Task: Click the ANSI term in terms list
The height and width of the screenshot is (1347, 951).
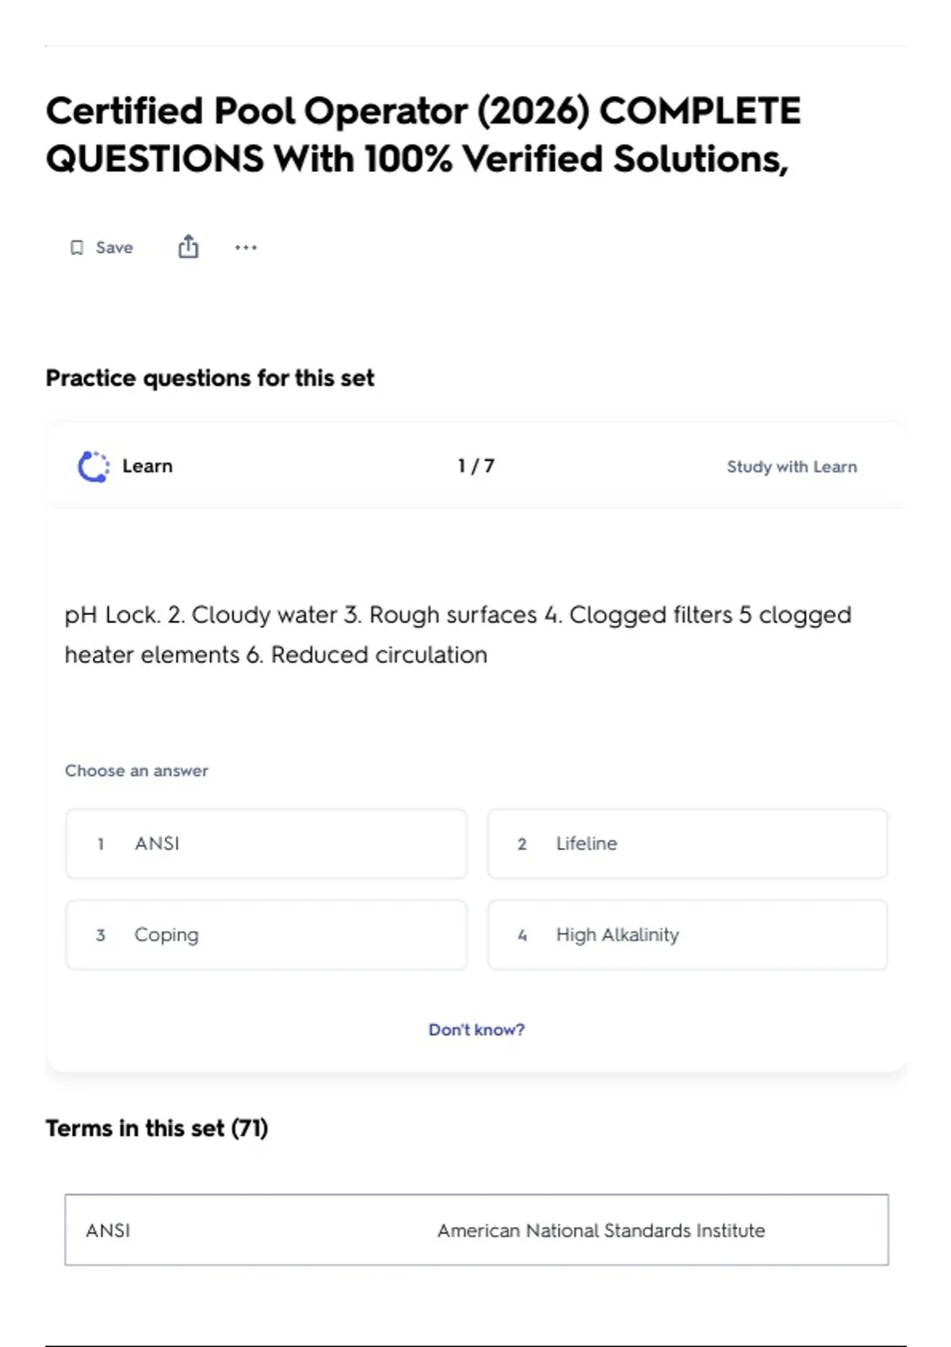Action: click(x=109, y=1231)
